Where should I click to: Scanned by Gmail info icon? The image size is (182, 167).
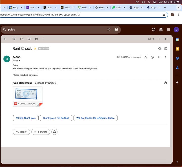tap(56, 83)
